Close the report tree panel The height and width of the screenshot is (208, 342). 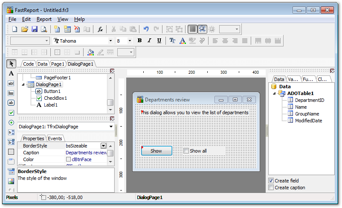(x=112, y=71)
